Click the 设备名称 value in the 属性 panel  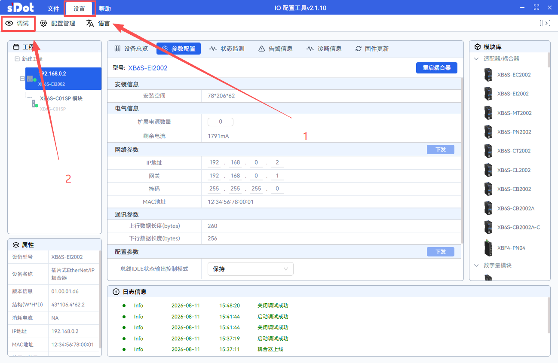pyautogui.click(x=73, y=274)
